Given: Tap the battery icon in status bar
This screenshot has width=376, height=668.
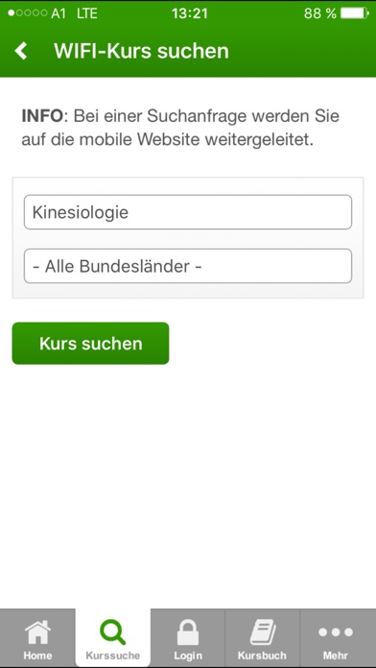Looking at the screenshot, I should point(355,13).
